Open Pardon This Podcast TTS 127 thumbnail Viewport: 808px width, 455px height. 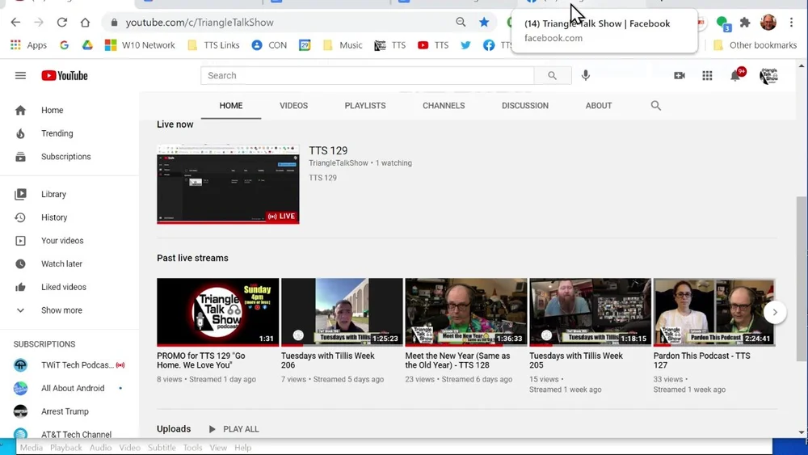714,312
